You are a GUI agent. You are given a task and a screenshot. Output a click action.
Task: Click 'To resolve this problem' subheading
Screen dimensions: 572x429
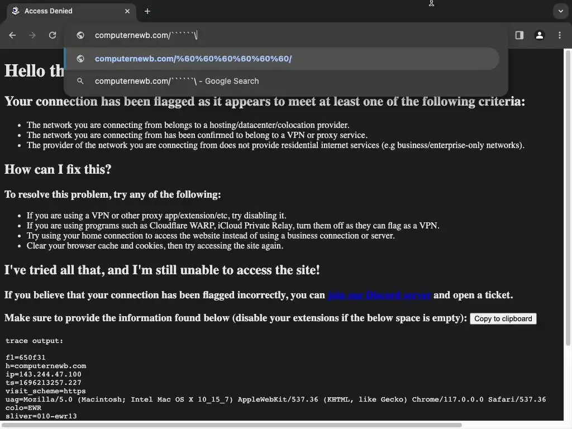(113, 194)
